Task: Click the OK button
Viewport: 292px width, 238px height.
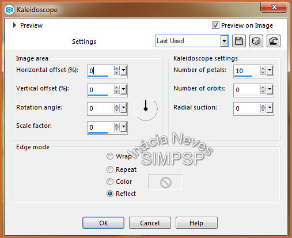Action: tap(103, 223)
